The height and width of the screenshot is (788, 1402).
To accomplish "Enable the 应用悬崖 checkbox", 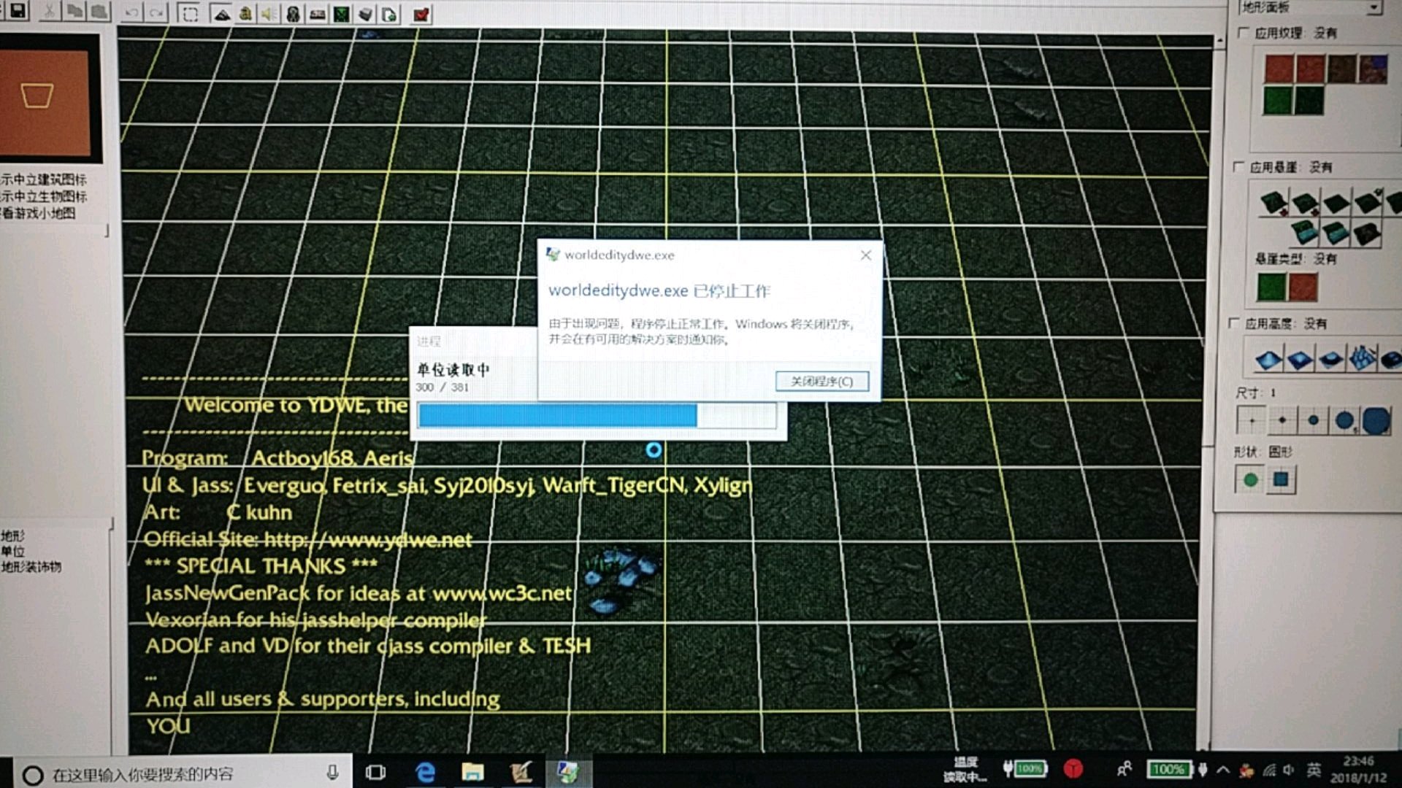I will 1238,167.
